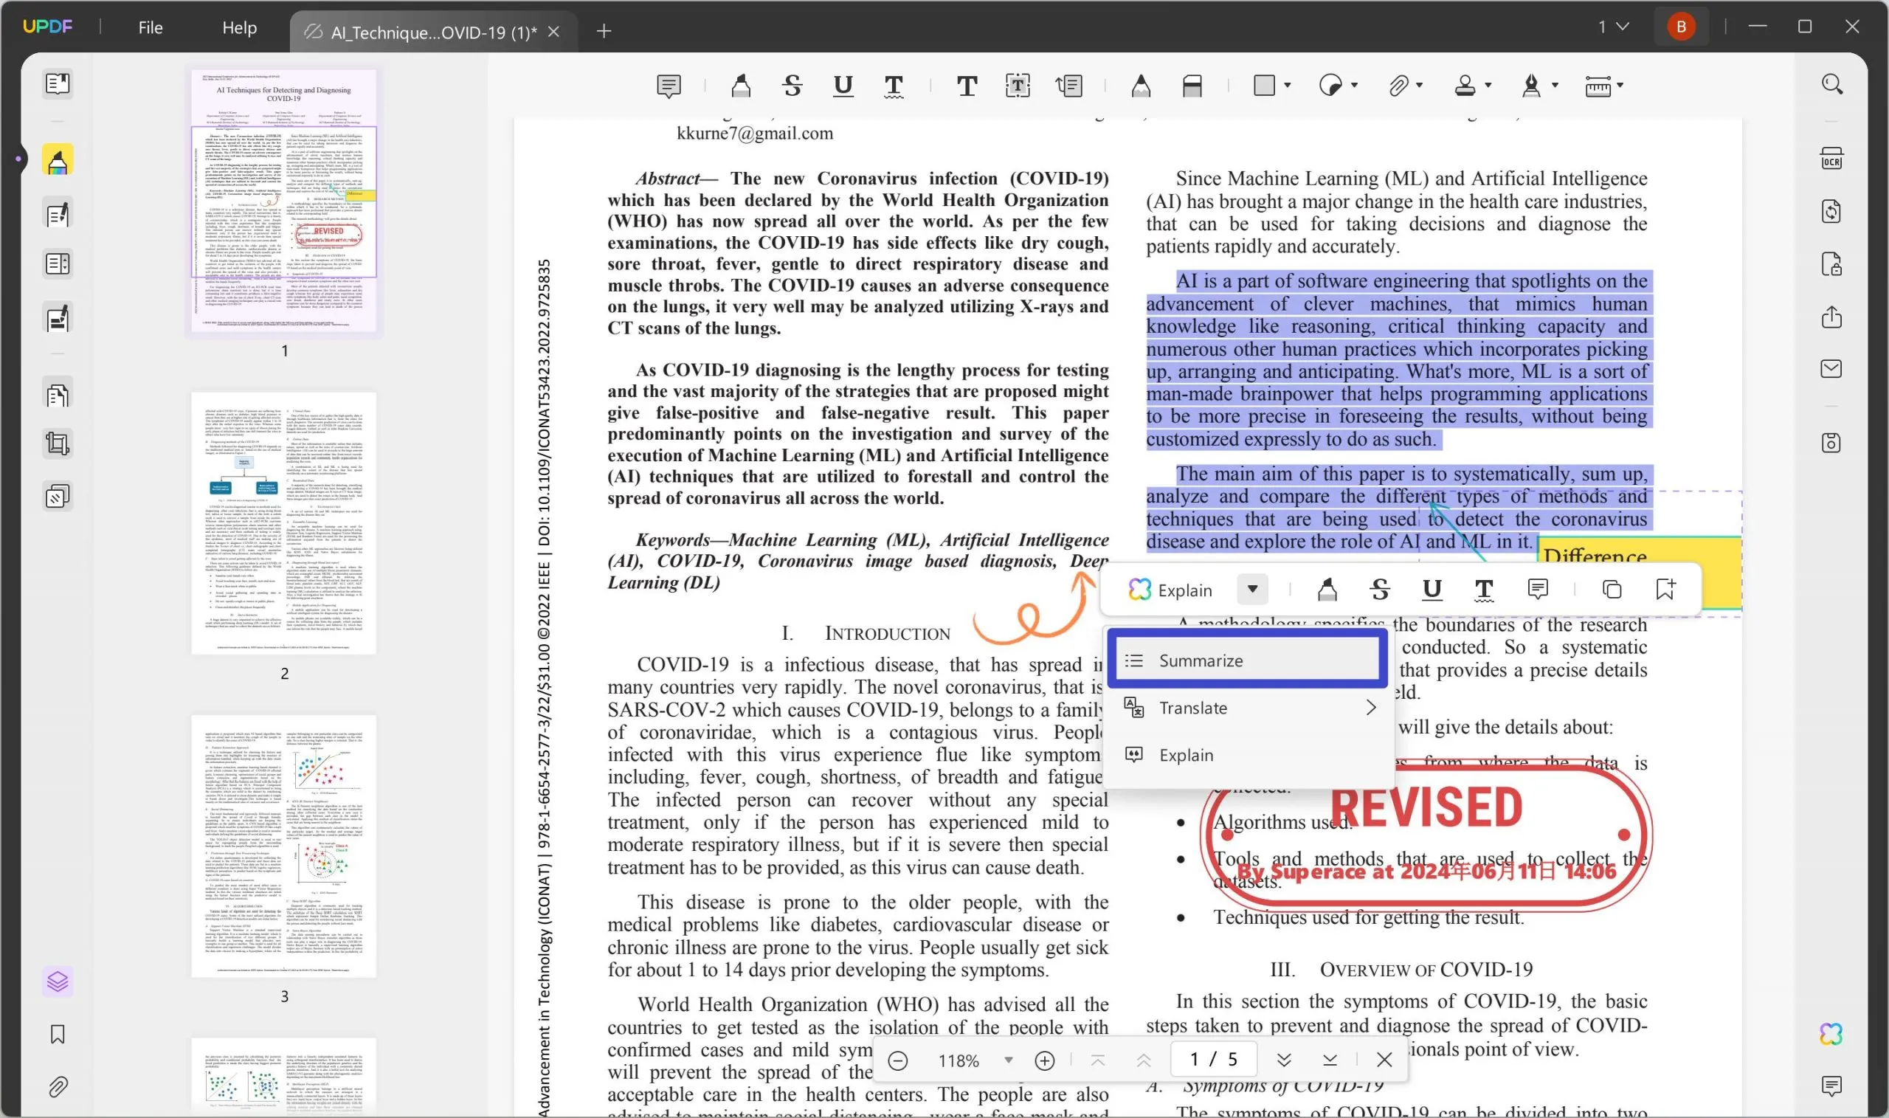1889x1118 pixels.
Task: Choose Summarize from the context menu
Action: coord(1201,660)
